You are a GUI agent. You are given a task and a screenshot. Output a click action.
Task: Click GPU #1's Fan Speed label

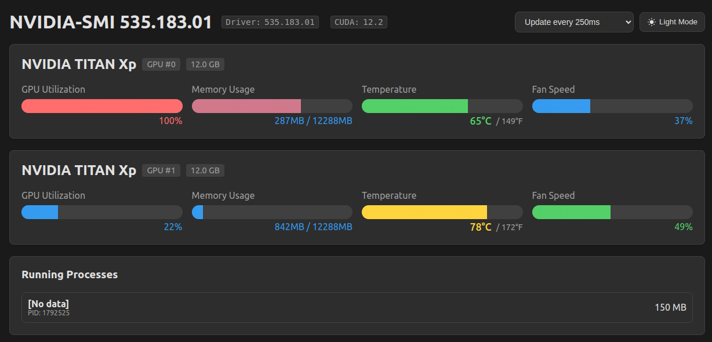(554, 195)
